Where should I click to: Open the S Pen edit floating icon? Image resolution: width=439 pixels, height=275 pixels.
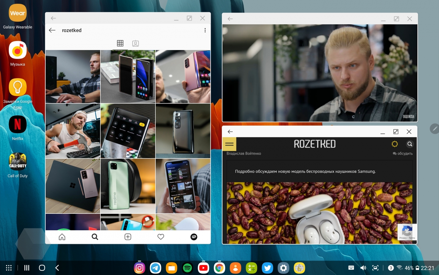(435, 129)
